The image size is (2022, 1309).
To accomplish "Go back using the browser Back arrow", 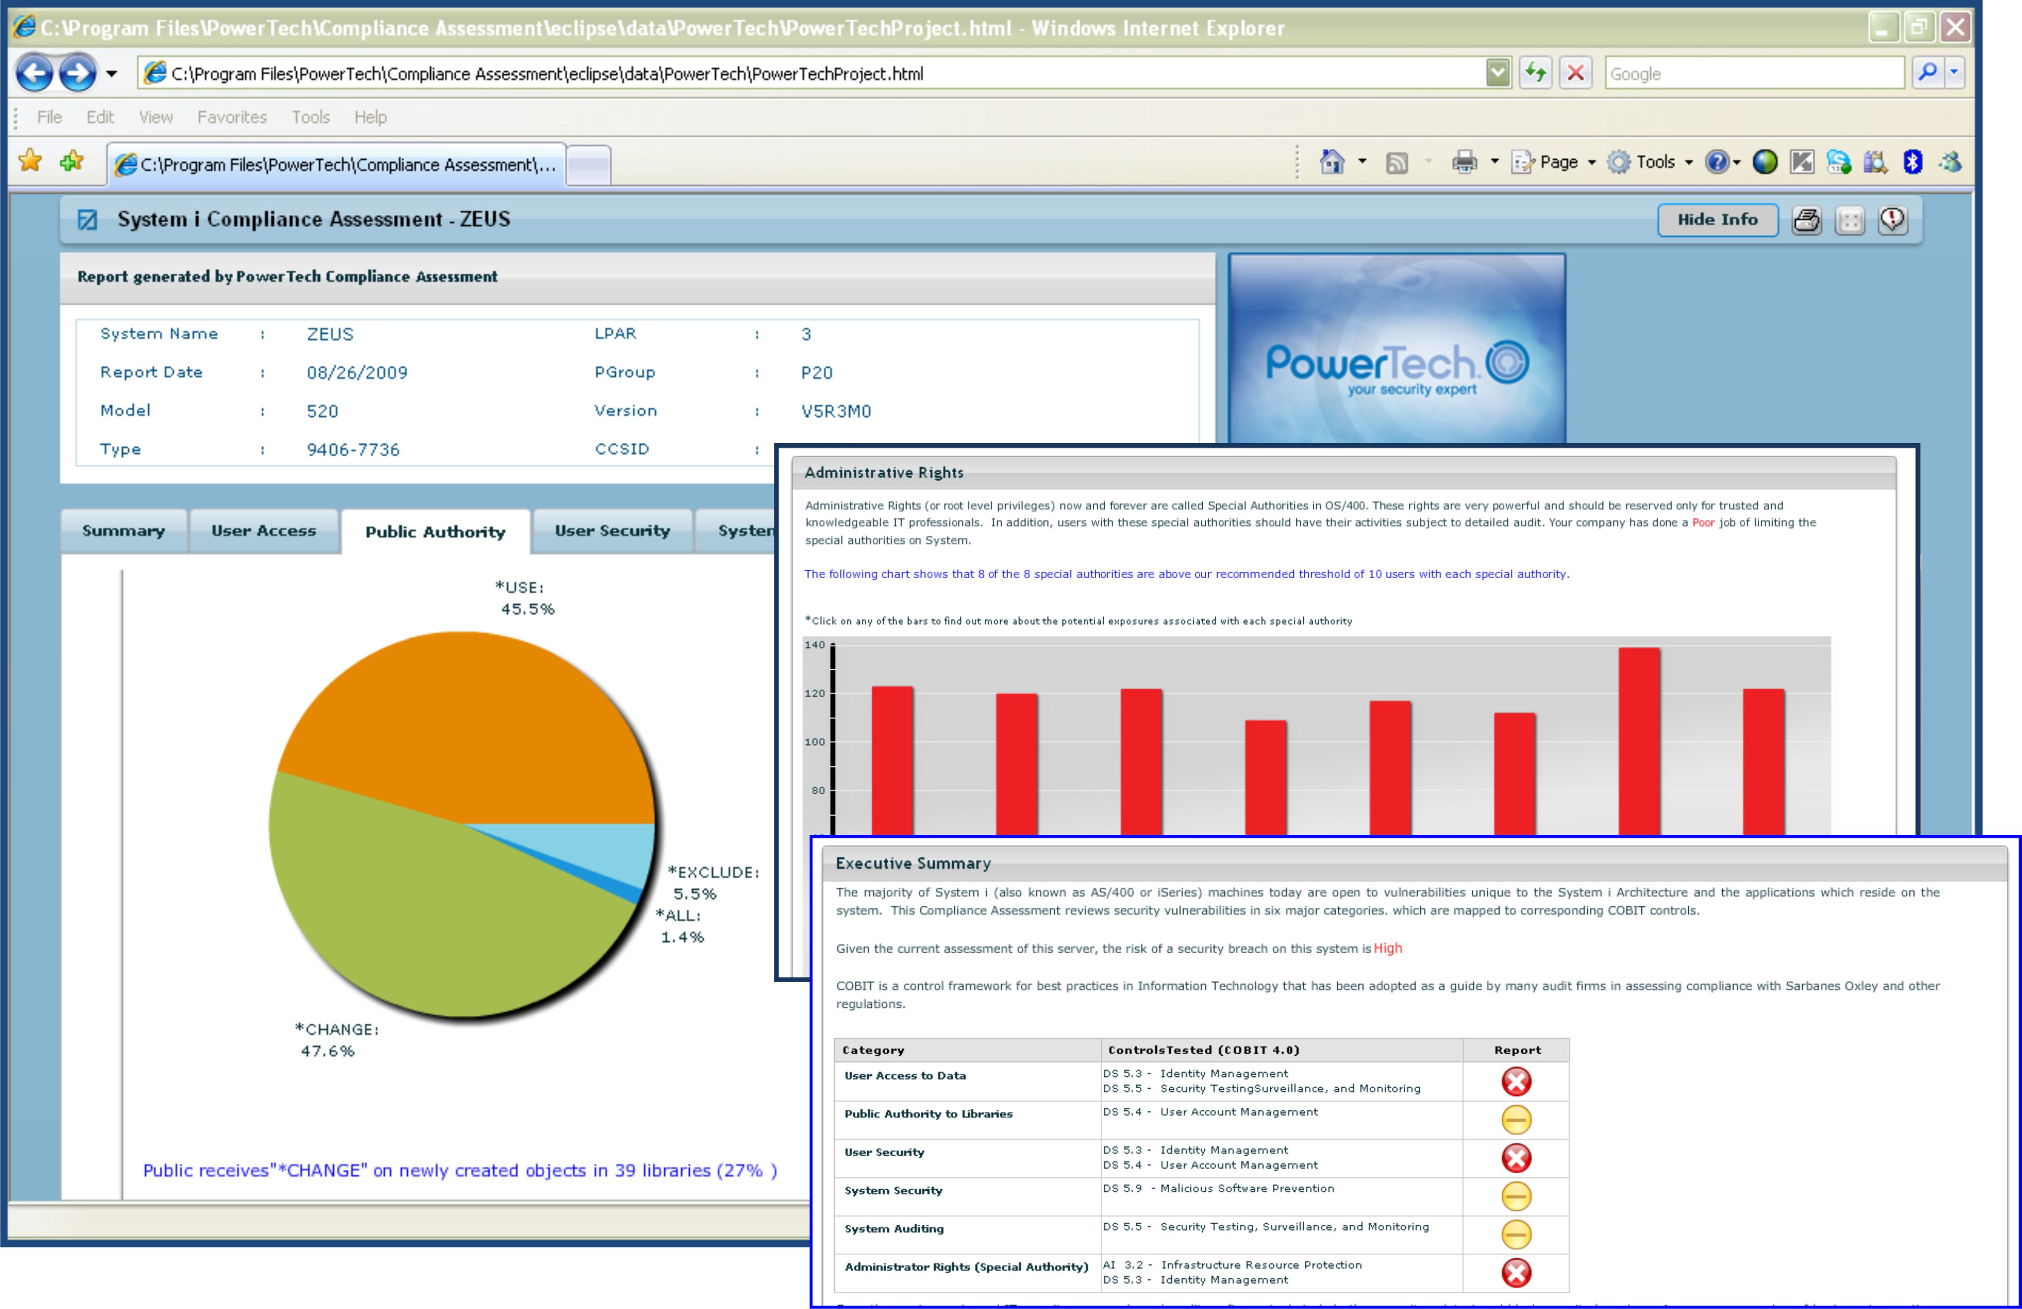I will [x=35, y=73].
